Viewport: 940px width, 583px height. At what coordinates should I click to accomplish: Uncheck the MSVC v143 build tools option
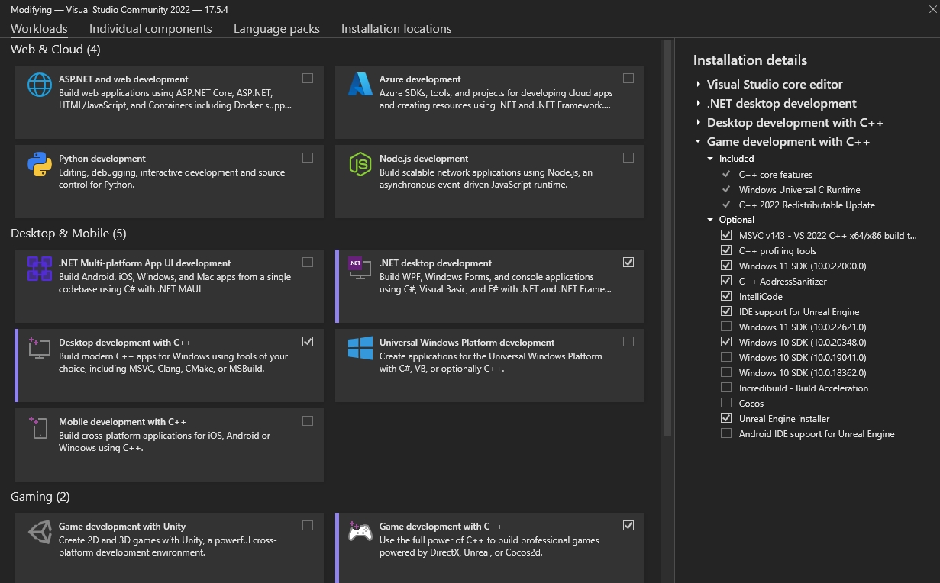pyautogui.click(x=726, y=235)
